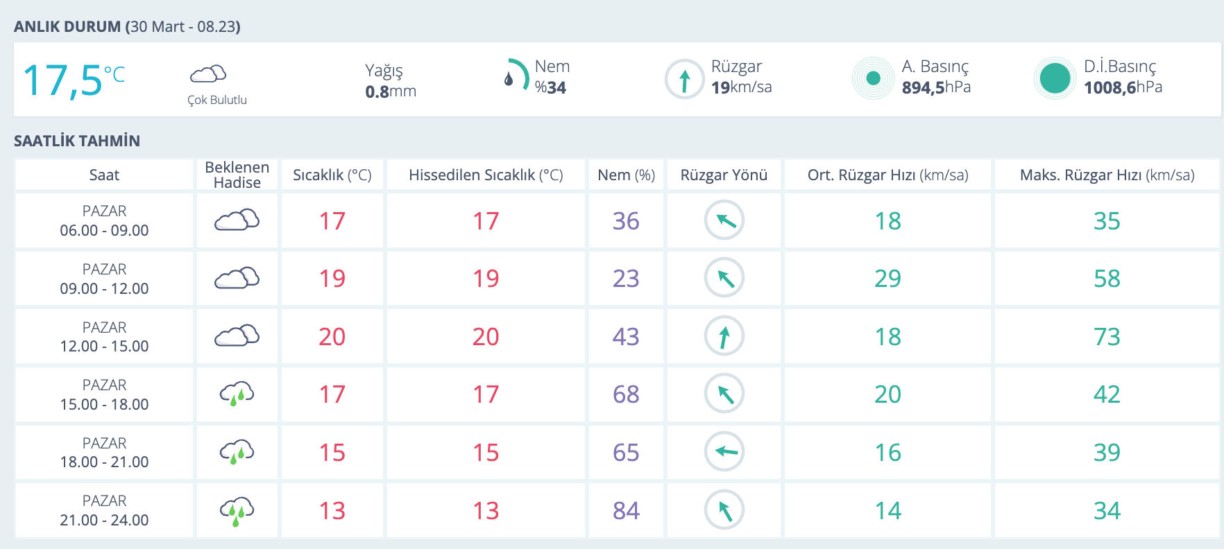This screenshot has height=549, width=1224.
Task: Click the cloud icon for 06.00 - 09.00
Action: coord(237,220)
